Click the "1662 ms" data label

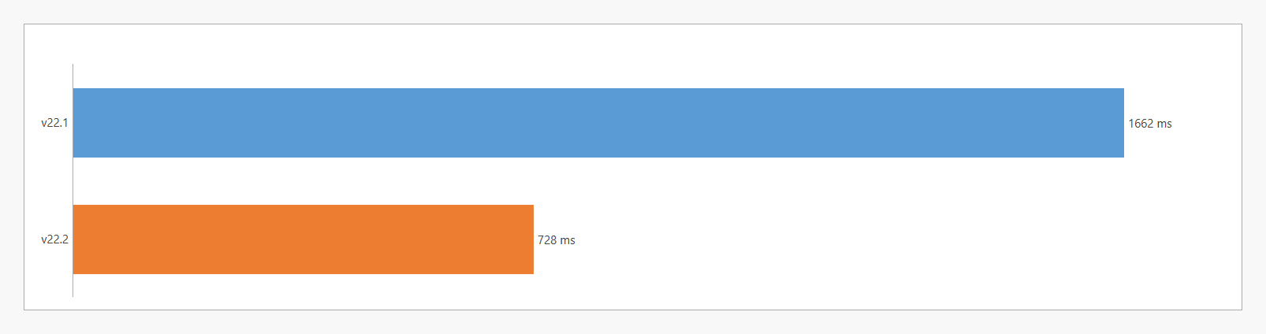(x=1149, y=124)
